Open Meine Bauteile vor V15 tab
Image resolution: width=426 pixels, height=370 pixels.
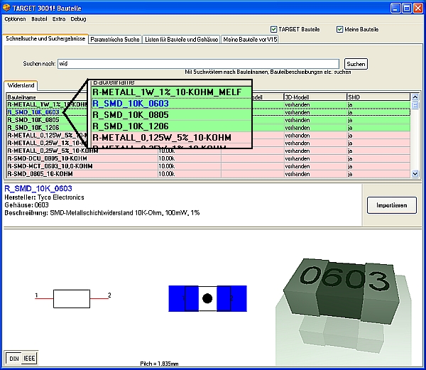pyautogui.click(x=254, y=39)
